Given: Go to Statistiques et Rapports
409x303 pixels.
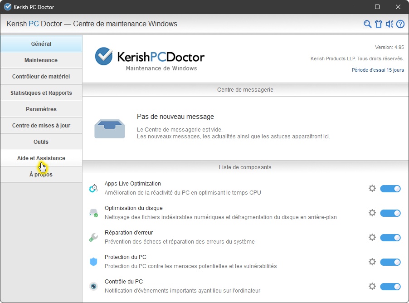Looking at the screenshot, I should click(41, 93).
